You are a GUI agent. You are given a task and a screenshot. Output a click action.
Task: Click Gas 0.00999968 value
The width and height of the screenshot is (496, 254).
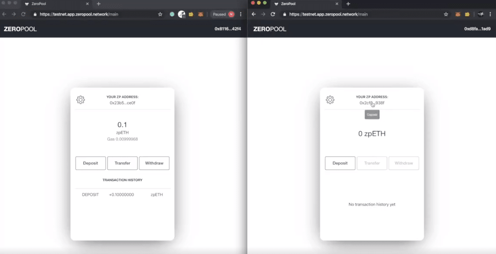[122, 139]
